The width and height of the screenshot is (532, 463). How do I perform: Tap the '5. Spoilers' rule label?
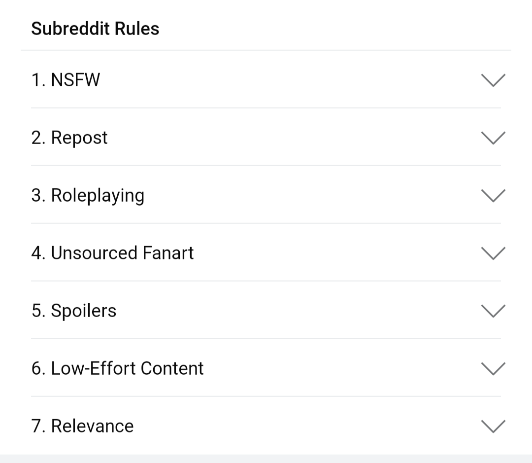click(74, 311)
